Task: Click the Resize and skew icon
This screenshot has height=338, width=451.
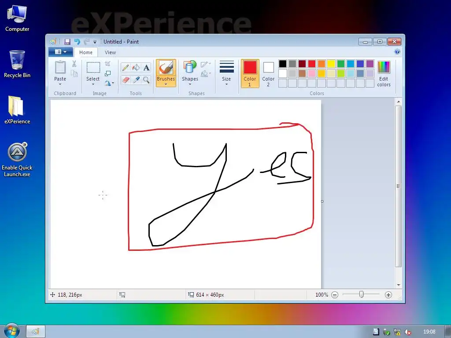Action: coord(107,73)
